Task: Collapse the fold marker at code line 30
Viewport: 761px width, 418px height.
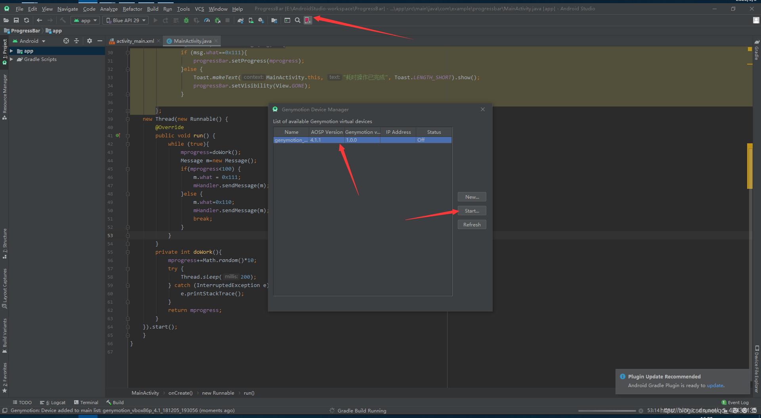Action: [128, 53]
